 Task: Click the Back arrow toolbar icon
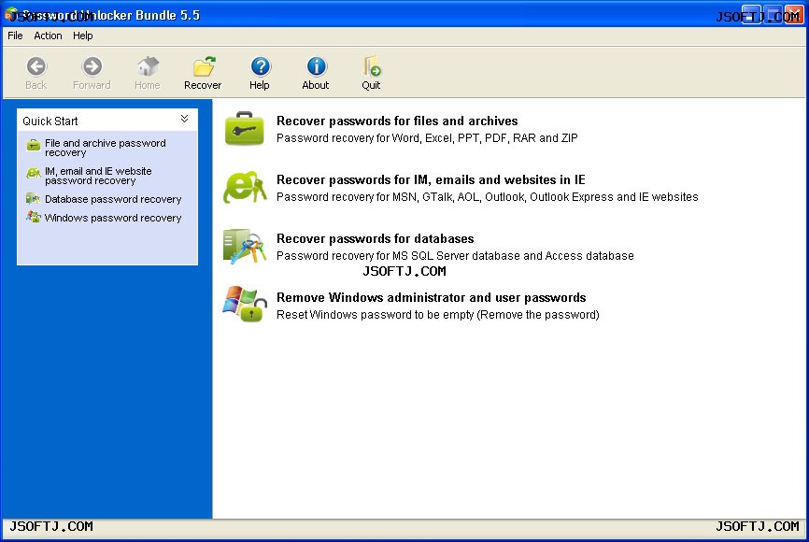pyautogui.click(x=36, y=66)
